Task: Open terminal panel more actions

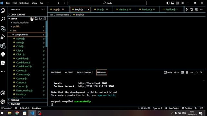Action: tap(192, 72)
